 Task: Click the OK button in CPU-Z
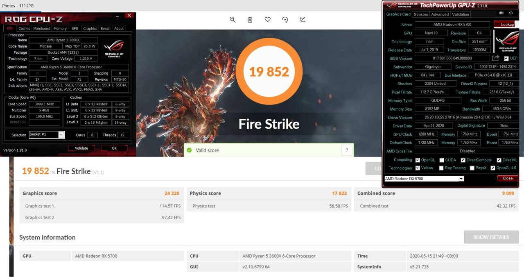pyautogui.click(x=114, y=148)
